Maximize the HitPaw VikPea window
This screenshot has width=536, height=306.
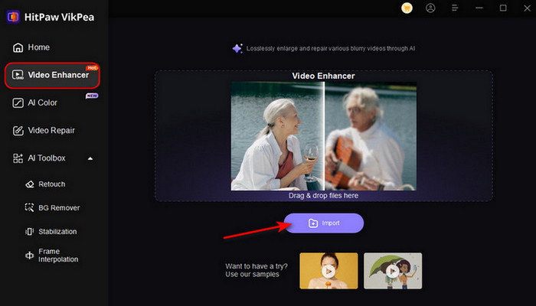503,8
